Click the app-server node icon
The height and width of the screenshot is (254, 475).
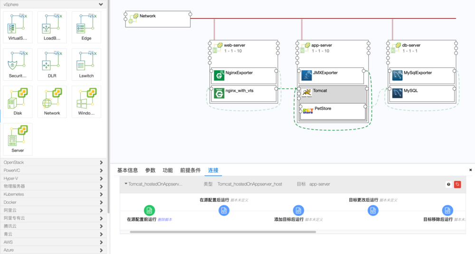[x=305, y=47]
